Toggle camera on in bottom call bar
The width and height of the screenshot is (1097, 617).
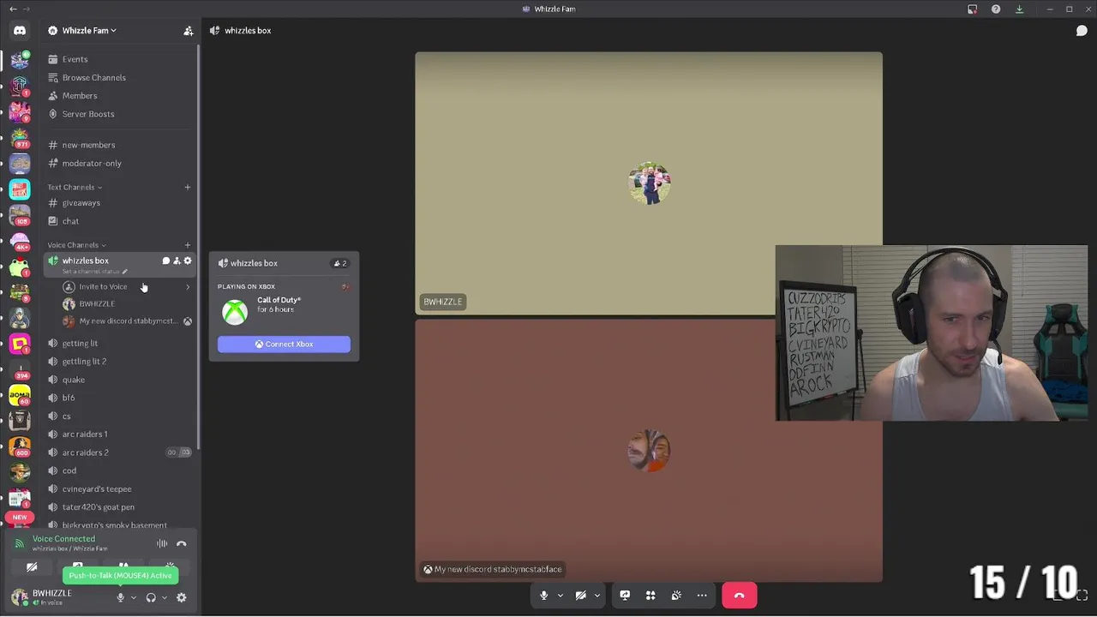(x=580, y=596)
